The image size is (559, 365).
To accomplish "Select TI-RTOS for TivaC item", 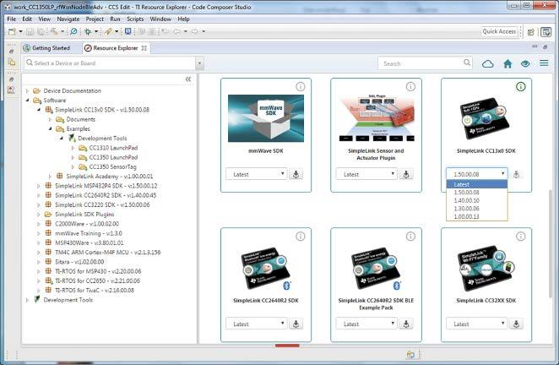I will click(95, 291).
